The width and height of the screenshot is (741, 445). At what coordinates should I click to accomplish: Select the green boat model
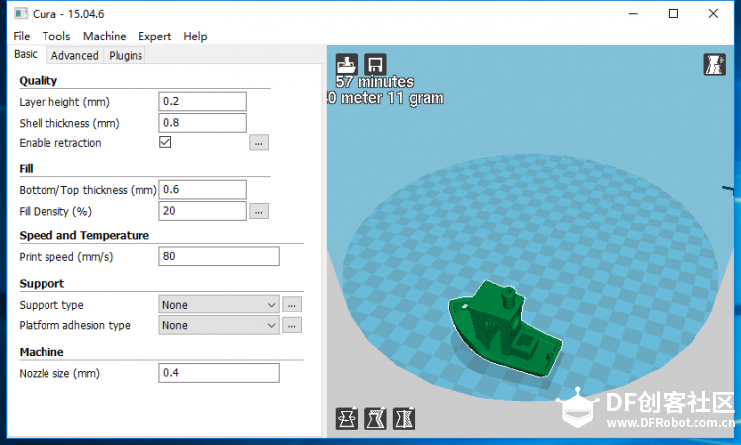(x=506, y=328)
